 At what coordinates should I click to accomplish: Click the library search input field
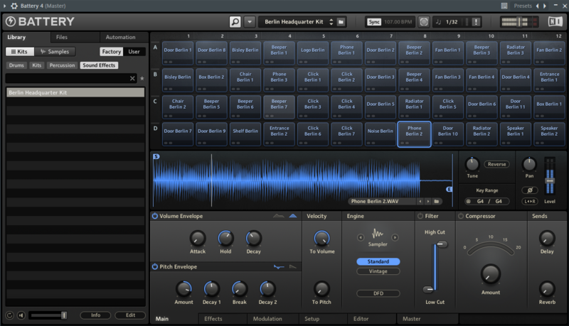pyautogui.click(x=67, y=78)
